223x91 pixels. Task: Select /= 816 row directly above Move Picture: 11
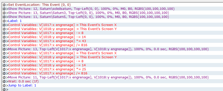pos(112,73)
